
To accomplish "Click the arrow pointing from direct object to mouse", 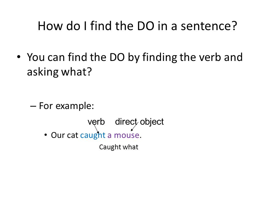I will point(135,126).
